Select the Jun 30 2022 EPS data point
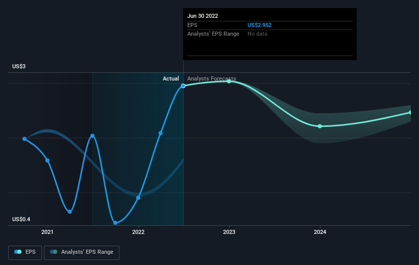The image size is (419, 265). pos(183,86)
